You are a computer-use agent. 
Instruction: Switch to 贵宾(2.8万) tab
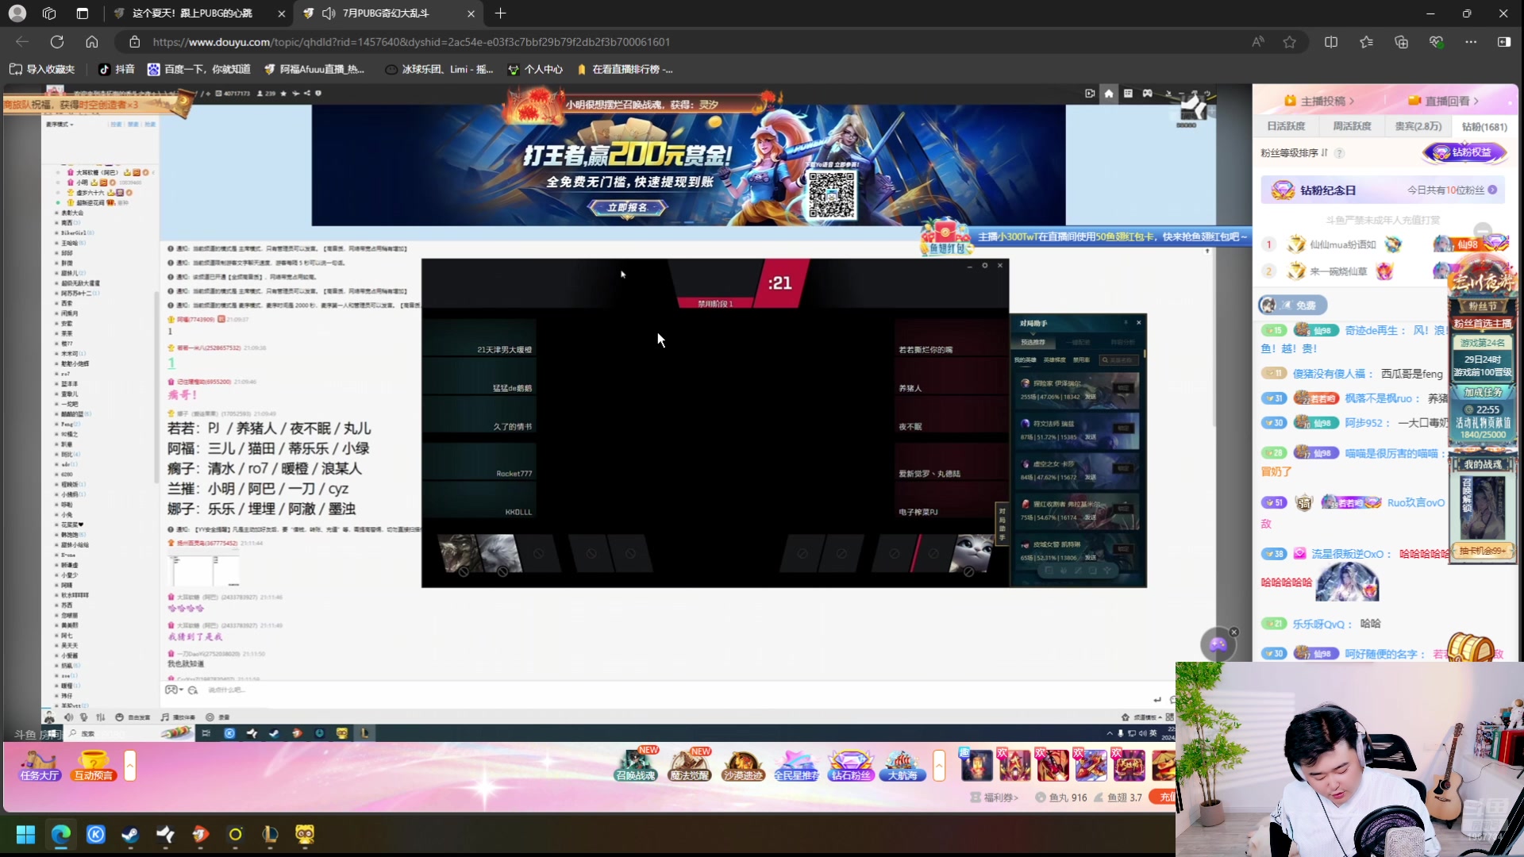pyautogui.click(x=1418, y=126)
